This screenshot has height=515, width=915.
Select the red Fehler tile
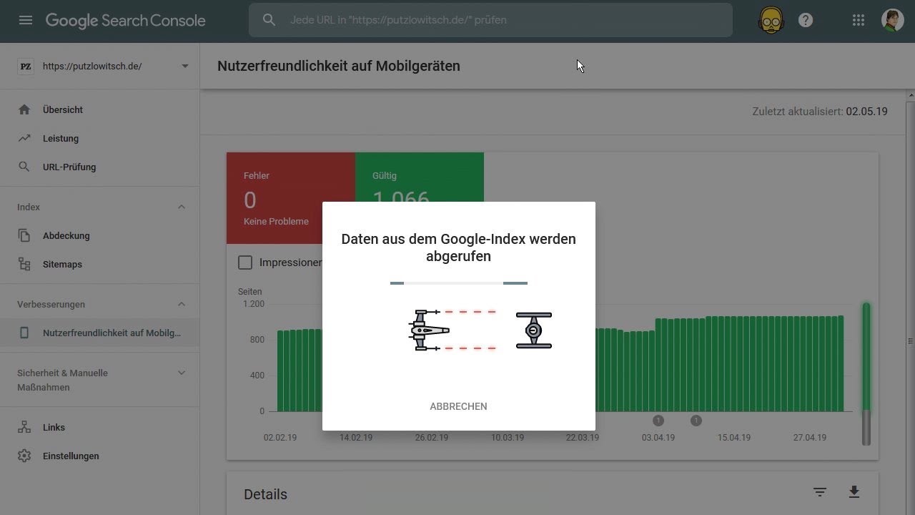(291, 198)
